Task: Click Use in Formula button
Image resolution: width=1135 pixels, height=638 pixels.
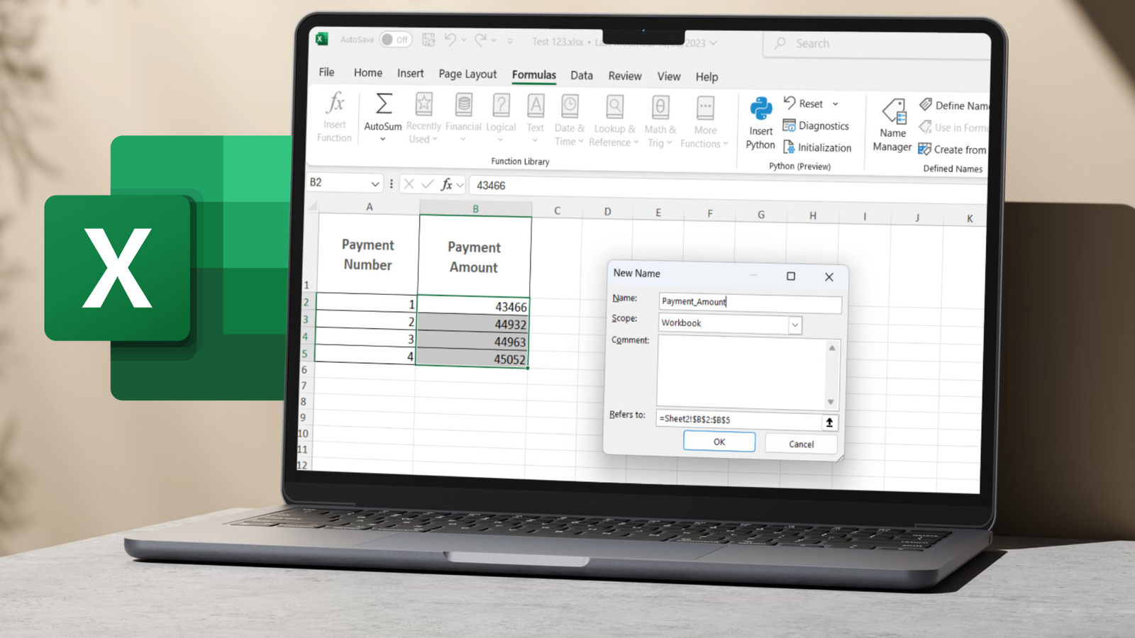Action: point(953,128)
